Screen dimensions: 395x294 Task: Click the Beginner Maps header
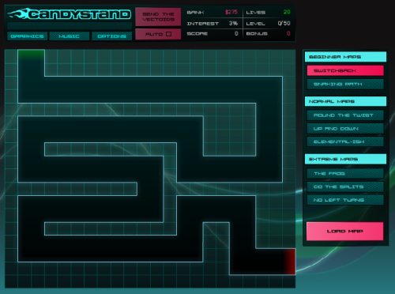point(345,57)
